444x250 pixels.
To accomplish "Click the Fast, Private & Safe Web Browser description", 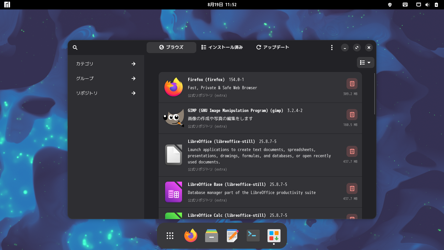I will (222, 88).
